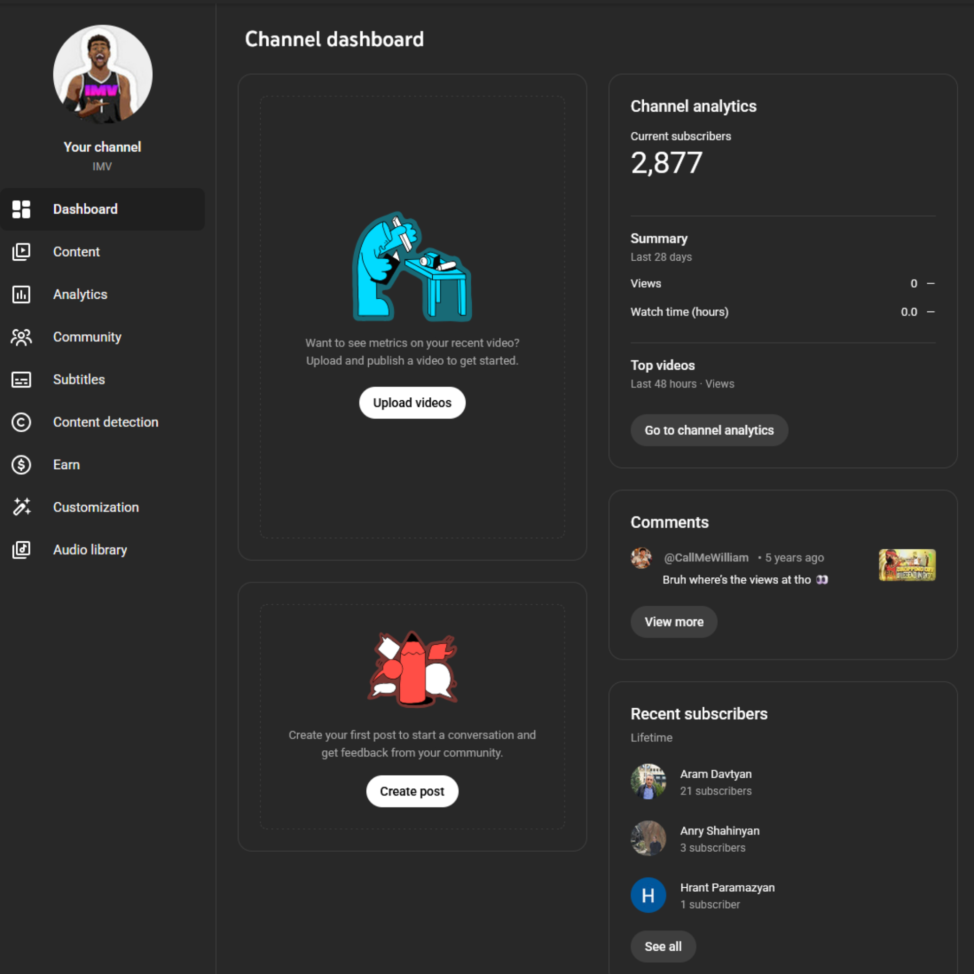Switch to the Dashboard menu item
974x974 pixels.
coord(85,209)
